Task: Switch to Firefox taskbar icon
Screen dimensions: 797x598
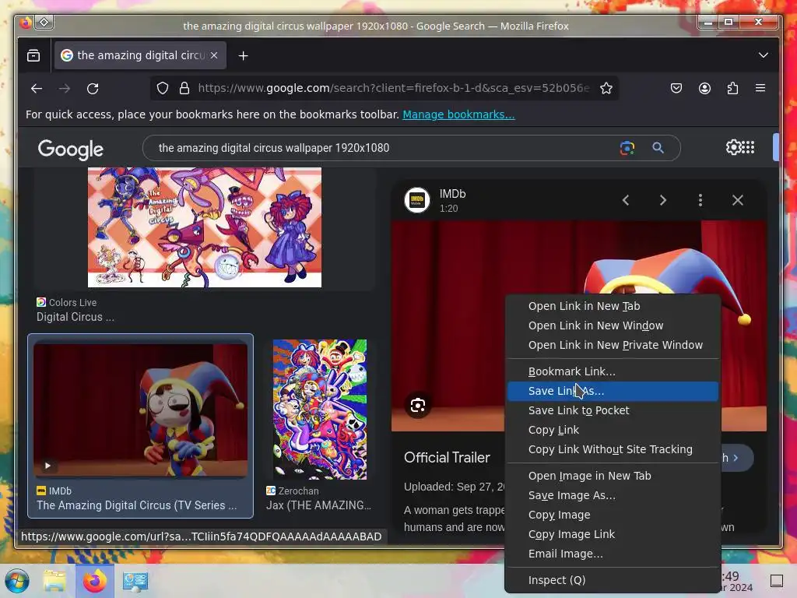Action: pyautogui.click(x=95, y=581)
